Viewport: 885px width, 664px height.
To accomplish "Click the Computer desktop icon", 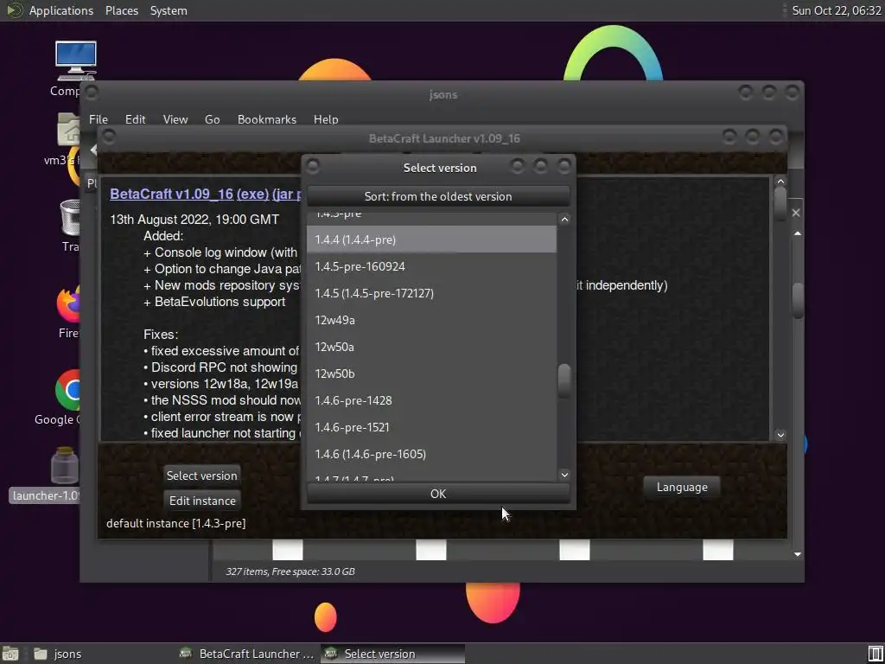I will [75, 61].
